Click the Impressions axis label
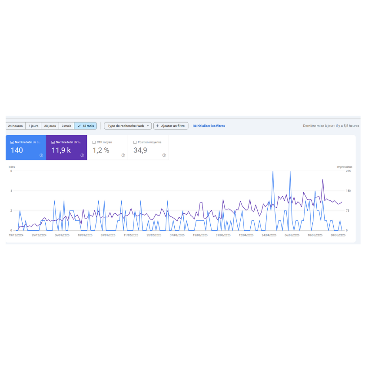 click(x=345, y=167)
